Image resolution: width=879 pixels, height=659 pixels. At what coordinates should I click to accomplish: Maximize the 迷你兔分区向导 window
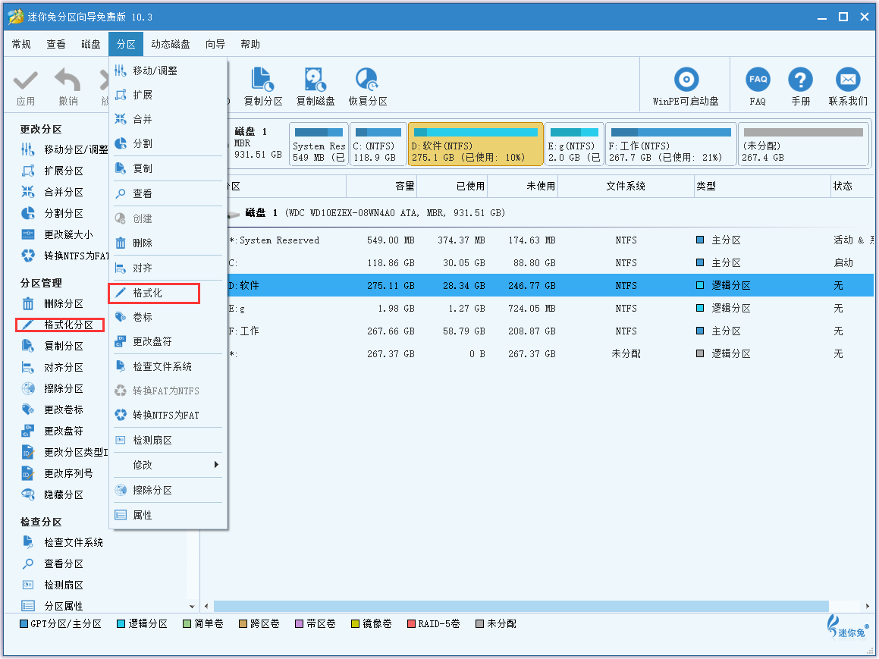click(x=843, y=17)
